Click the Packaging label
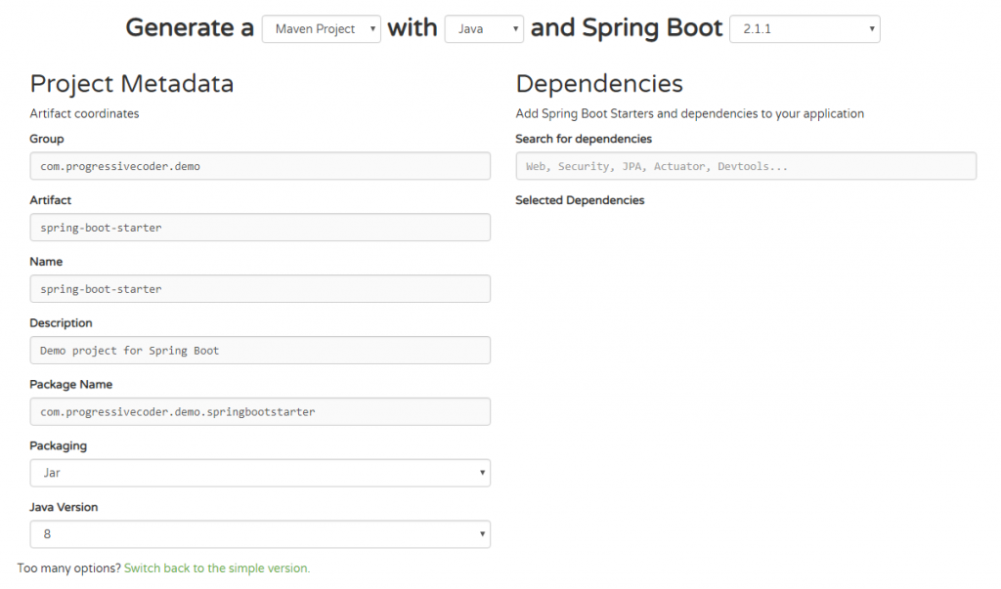 [58, 446]
